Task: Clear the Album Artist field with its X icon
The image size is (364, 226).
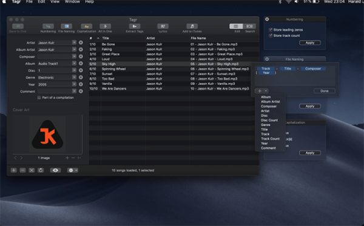Action: 81,50
